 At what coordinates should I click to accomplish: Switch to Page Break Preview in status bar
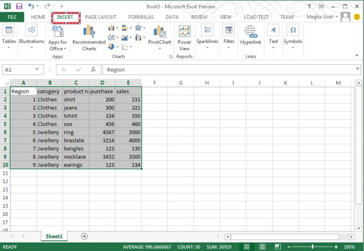click(278, 247)
